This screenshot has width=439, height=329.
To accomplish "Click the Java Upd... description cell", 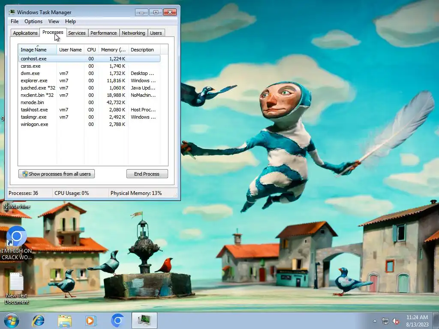I will (x=143, y=88).
